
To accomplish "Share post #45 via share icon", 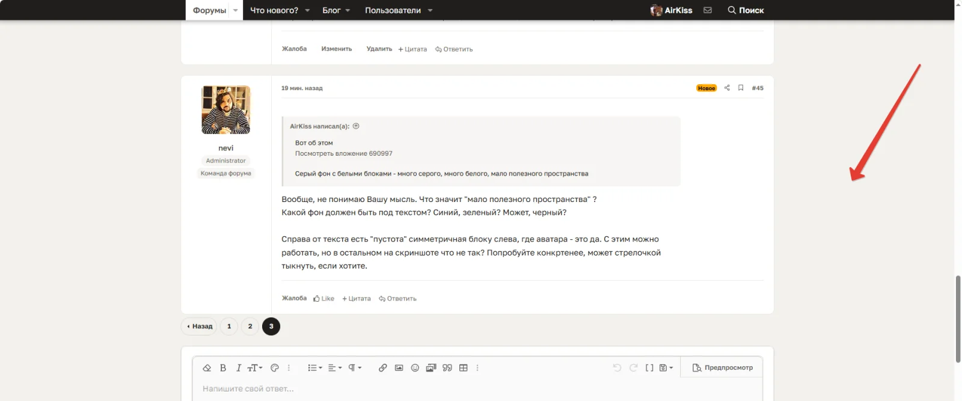I will coord(727,88).
